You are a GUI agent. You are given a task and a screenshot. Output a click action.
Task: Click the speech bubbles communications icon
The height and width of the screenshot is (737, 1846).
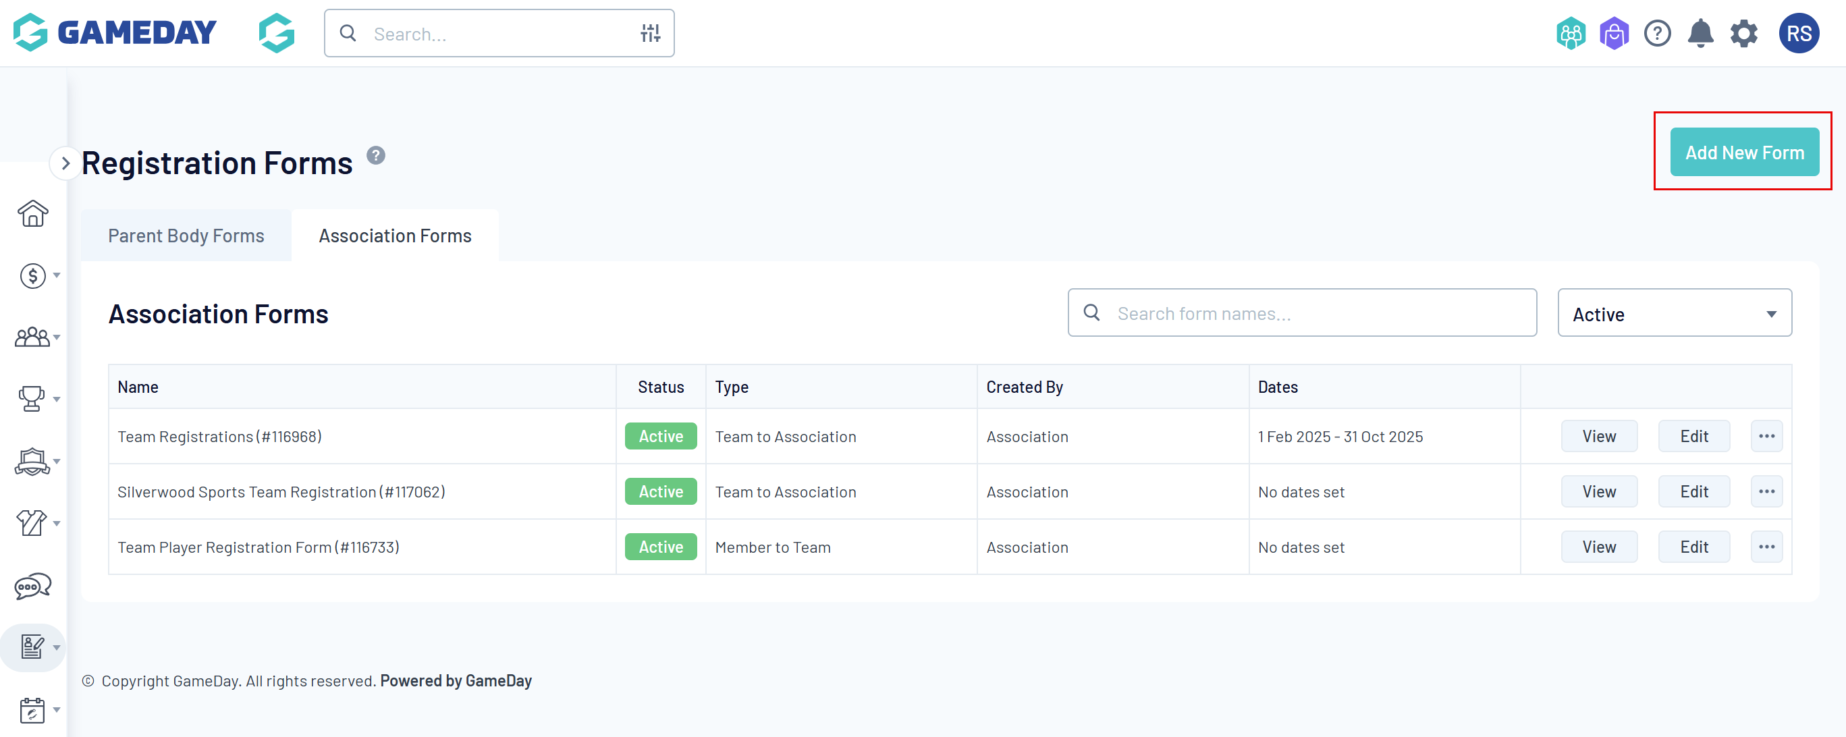pyautogui.click(x=32, y=586)
